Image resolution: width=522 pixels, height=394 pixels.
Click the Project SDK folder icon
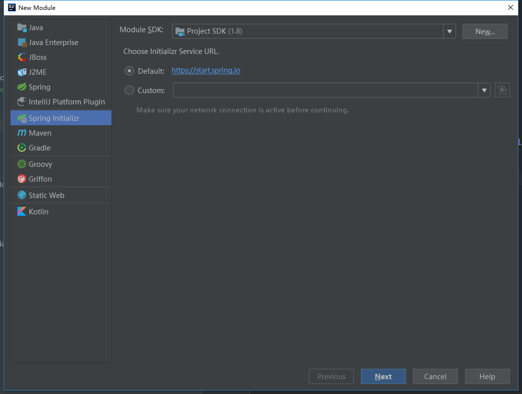[180, 31]
